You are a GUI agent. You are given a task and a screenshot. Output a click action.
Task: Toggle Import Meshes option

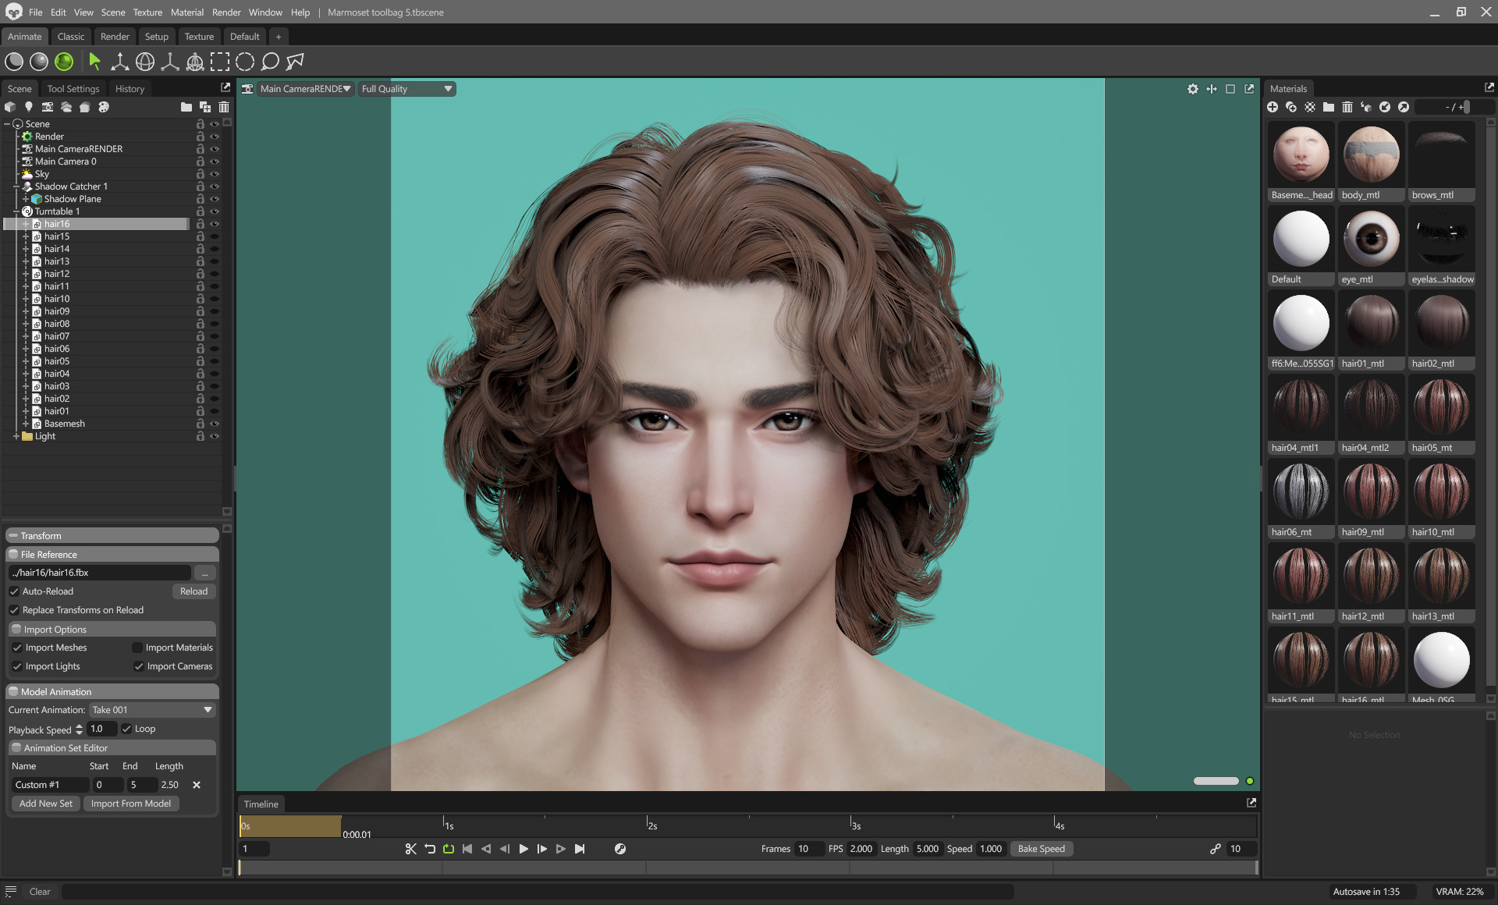(x=17, y=648)
